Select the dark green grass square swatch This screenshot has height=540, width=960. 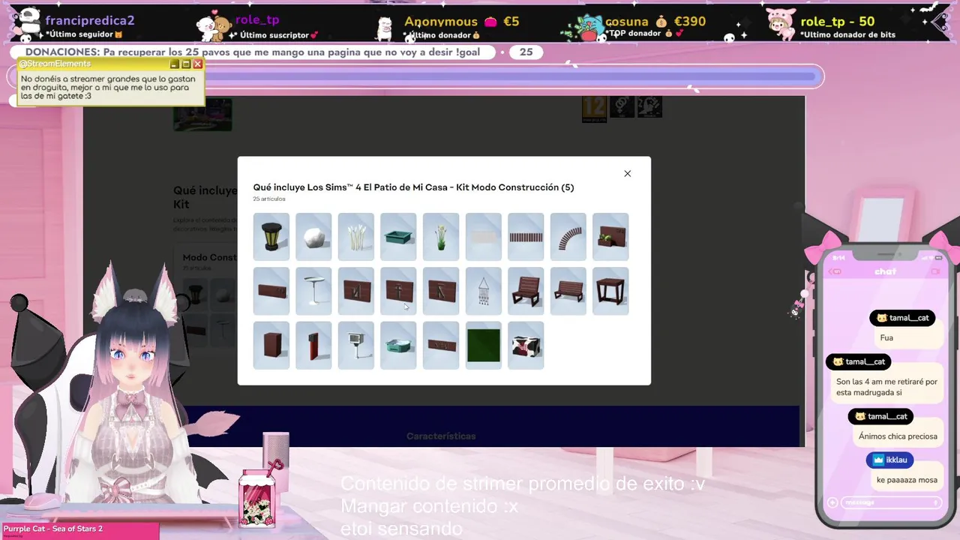tap(484, 345)
